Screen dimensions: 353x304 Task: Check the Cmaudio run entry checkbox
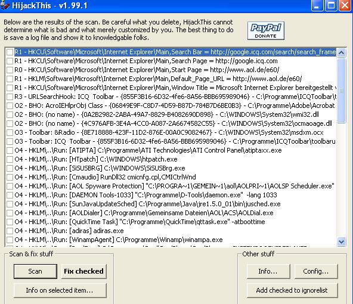click(10, 177)
